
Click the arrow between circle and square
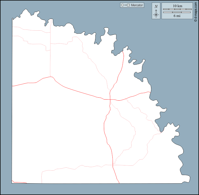[x=125, y=5]
